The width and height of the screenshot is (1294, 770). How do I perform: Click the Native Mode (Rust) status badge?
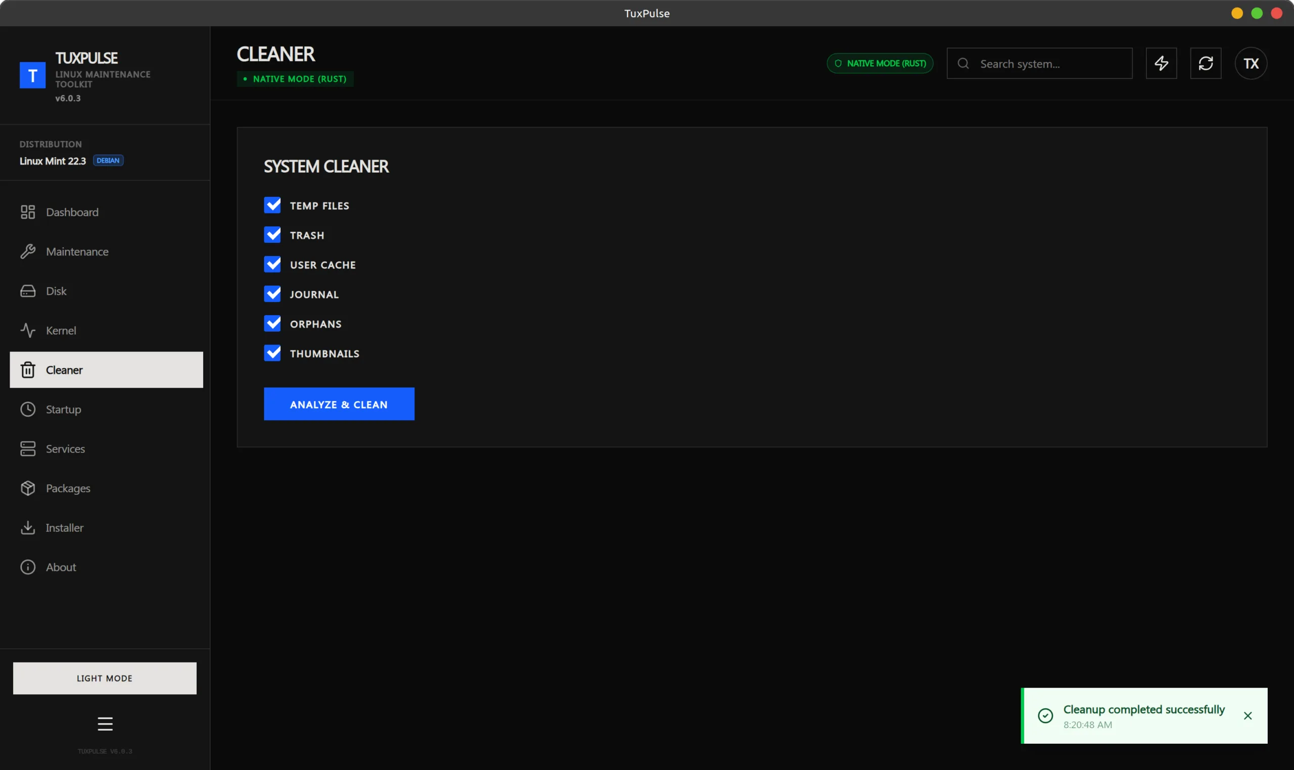880,63
